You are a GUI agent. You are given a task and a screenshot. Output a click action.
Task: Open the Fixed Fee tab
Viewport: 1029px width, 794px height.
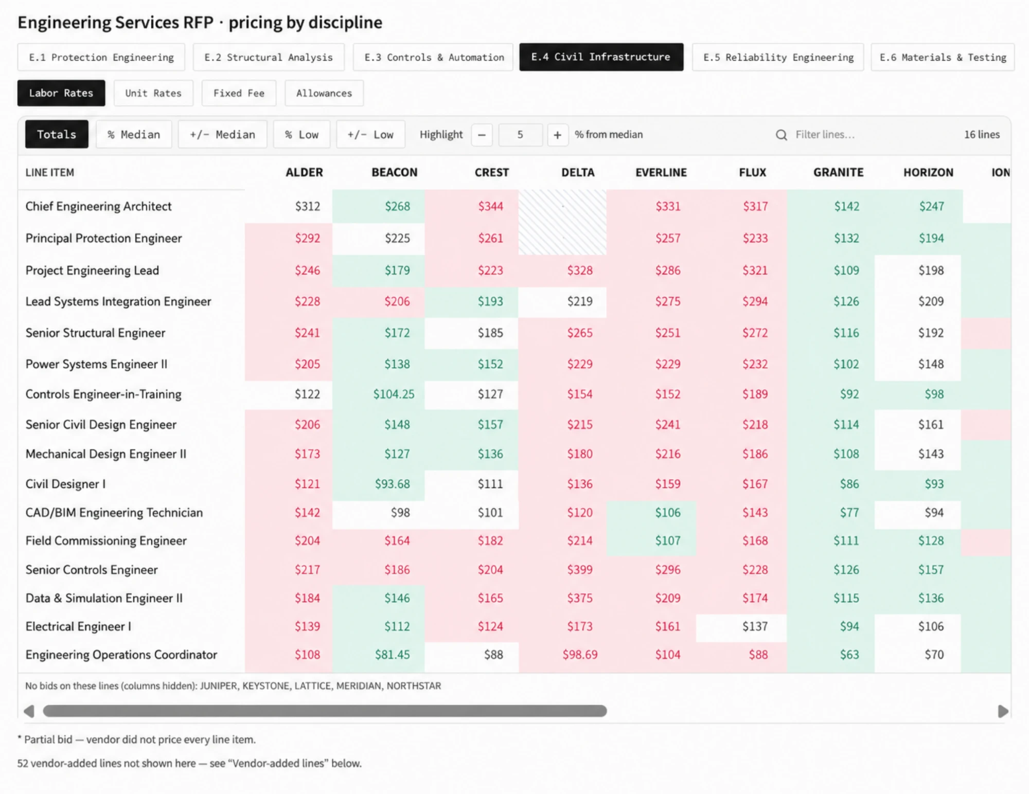(239, 93)
